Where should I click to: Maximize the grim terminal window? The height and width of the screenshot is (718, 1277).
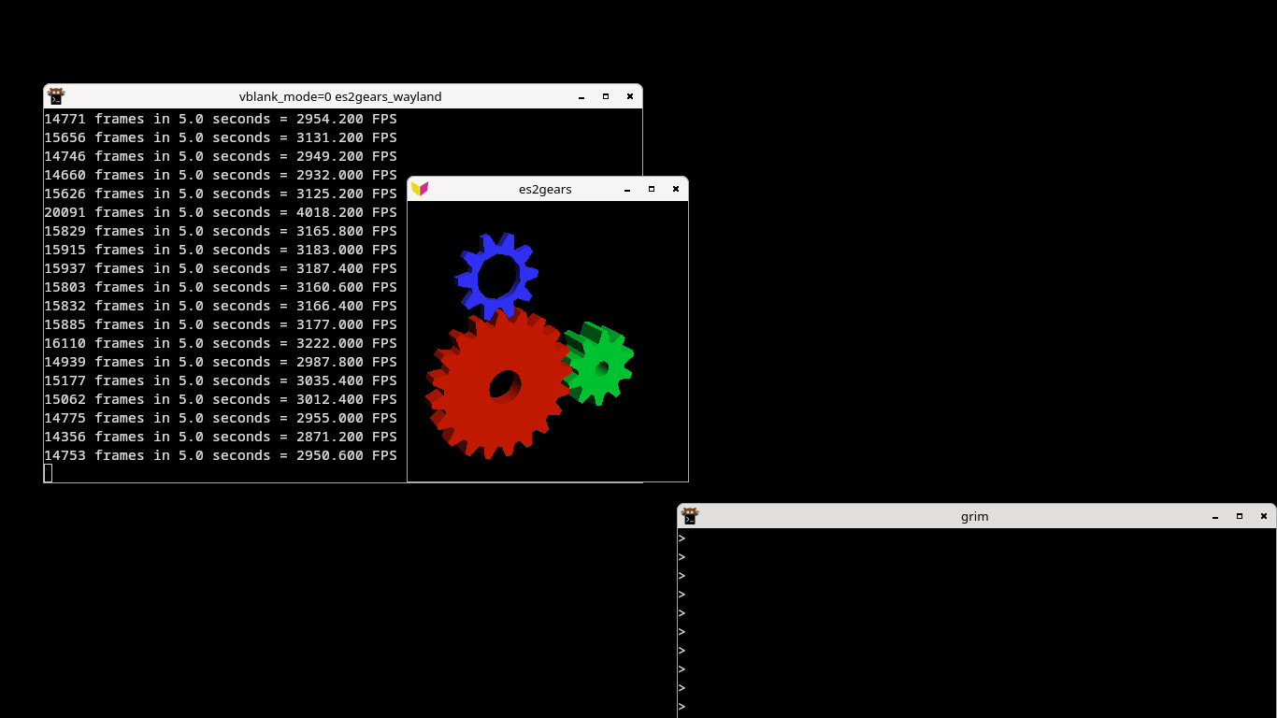click(1240, 516)
